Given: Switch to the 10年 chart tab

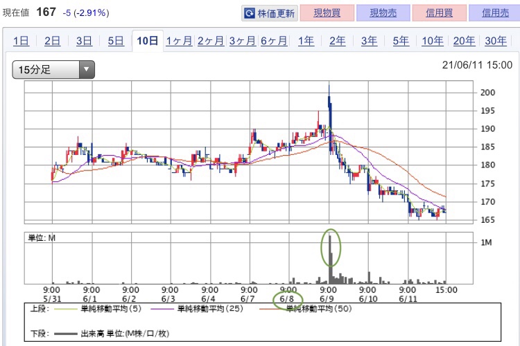Looking at the screenshot, I should tap(433, 41).
